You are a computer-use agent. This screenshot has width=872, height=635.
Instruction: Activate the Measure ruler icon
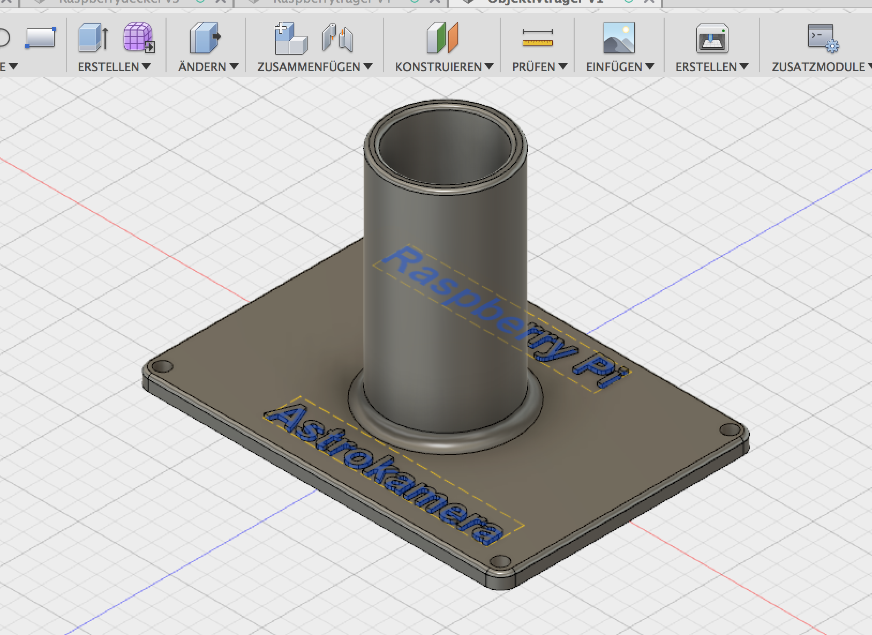tap(538, 38)
